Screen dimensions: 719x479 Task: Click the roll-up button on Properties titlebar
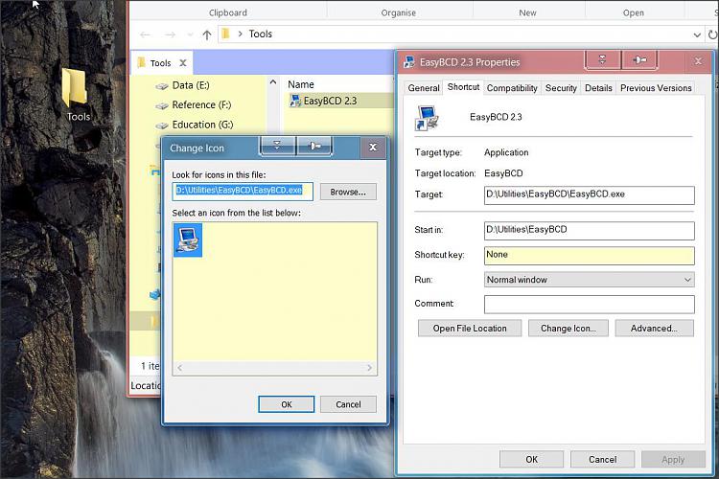pos(603,59)
